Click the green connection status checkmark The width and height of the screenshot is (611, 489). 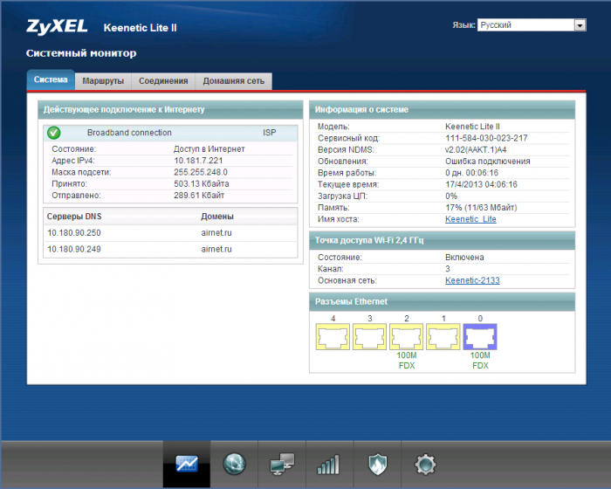pyautogui.click(x=54, y=133)
